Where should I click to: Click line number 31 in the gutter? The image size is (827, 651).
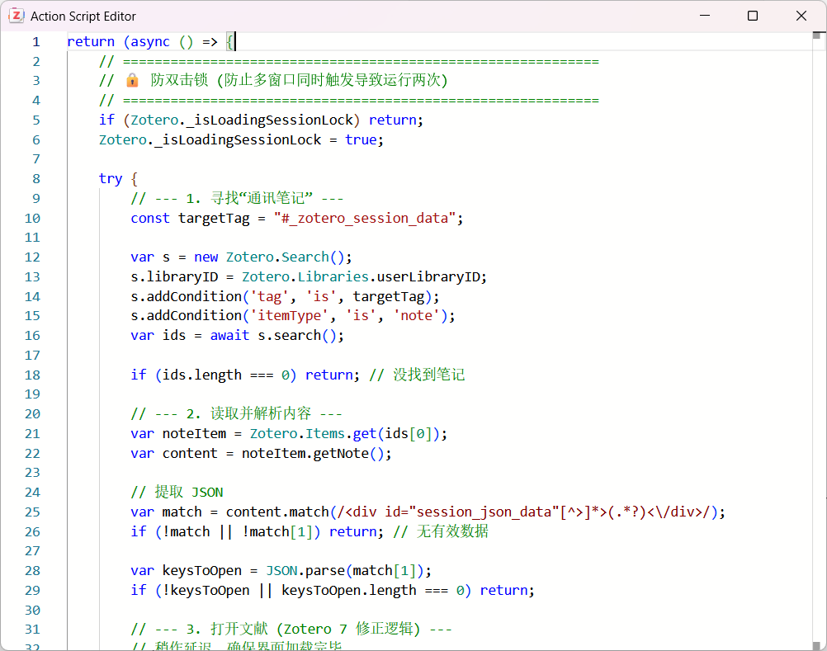pyautogui.click(x=32, y=630)
